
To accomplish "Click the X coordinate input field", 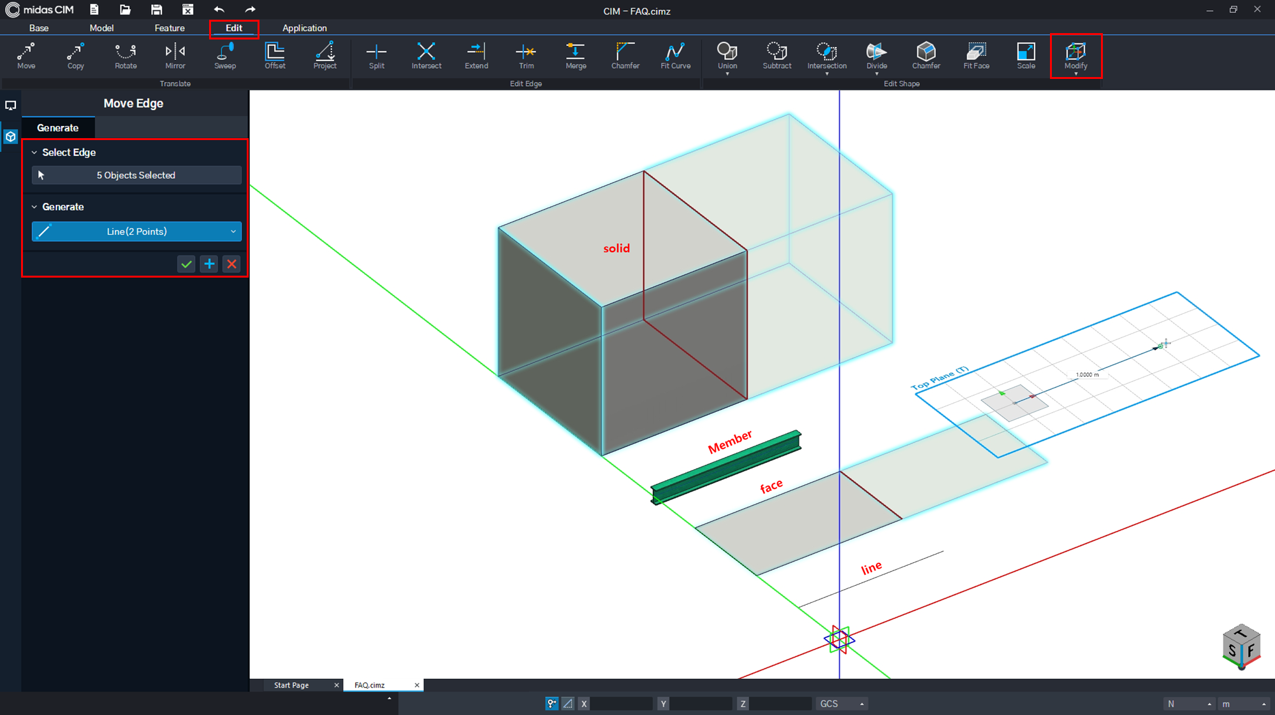I will pos(621,704).
